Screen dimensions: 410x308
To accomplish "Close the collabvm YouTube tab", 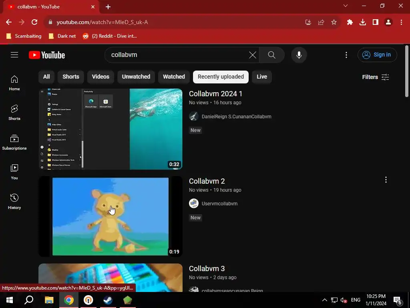I will (x=93, y=7).
